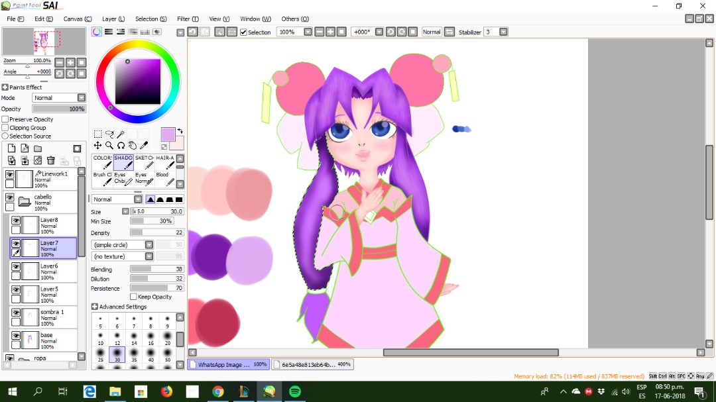Select the Hand pan tool
This screenshot has width=716, height=402.
coord(132,145)
